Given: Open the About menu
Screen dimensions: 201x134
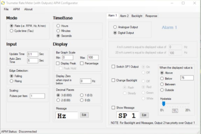Looking at the screenshot, I should point(28,9).
